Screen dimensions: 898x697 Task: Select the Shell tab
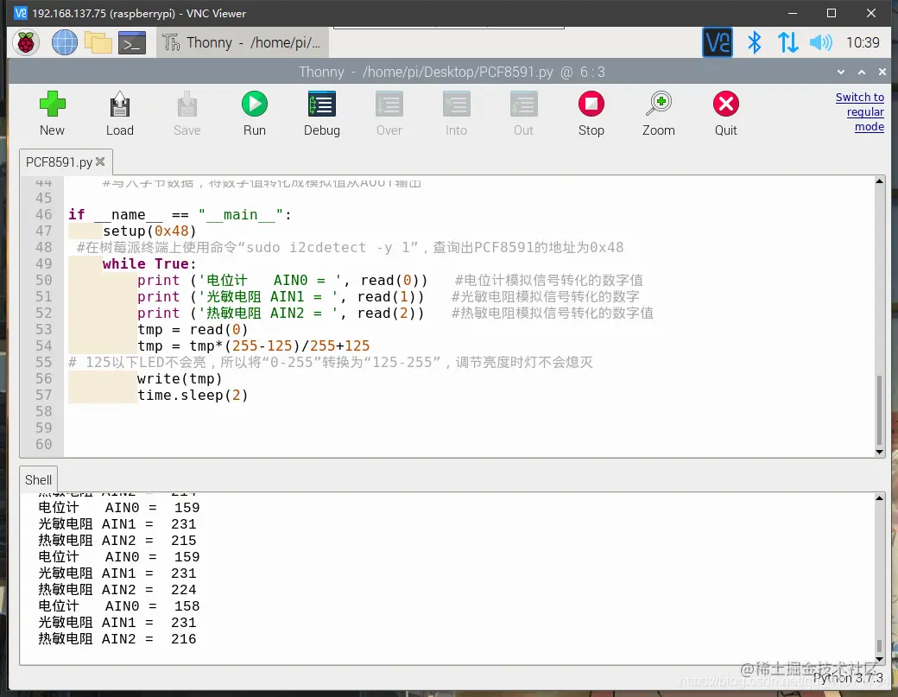click(x=38, y=479)
